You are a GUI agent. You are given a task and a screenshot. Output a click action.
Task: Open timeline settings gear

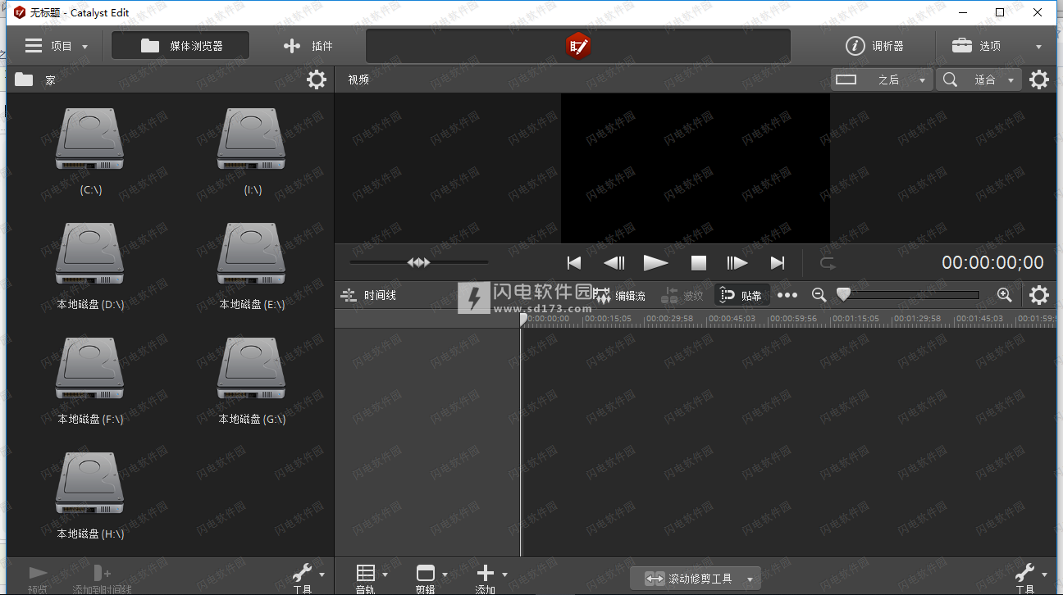[x=1039, y=295]
